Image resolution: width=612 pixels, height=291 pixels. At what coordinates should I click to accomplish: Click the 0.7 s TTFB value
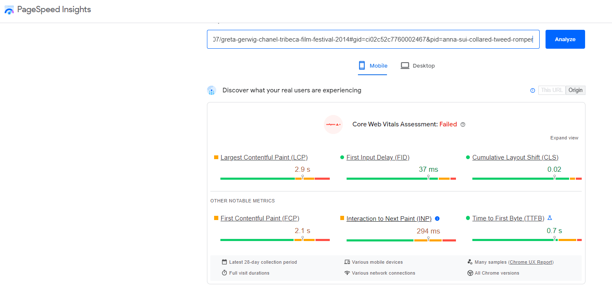pos(554,231)
